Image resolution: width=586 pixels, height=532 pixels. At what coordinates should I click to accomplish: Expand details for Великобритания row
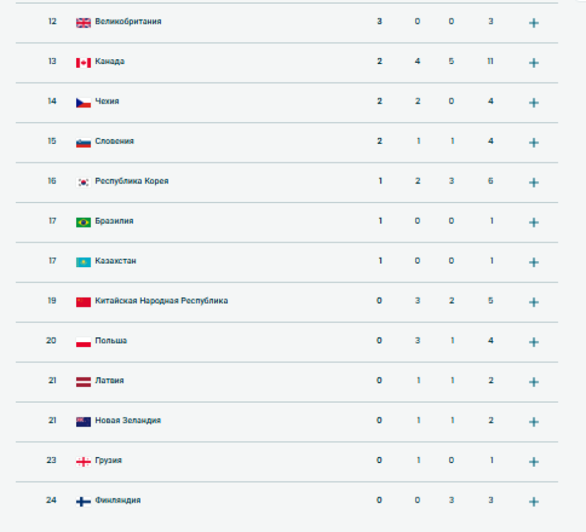pyautogui.click(x=534, y=23)
